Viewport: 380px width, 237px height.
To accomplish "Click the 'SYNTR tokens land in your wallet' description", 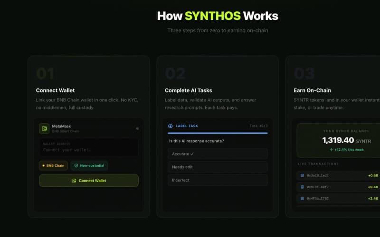I will [337, 104].
